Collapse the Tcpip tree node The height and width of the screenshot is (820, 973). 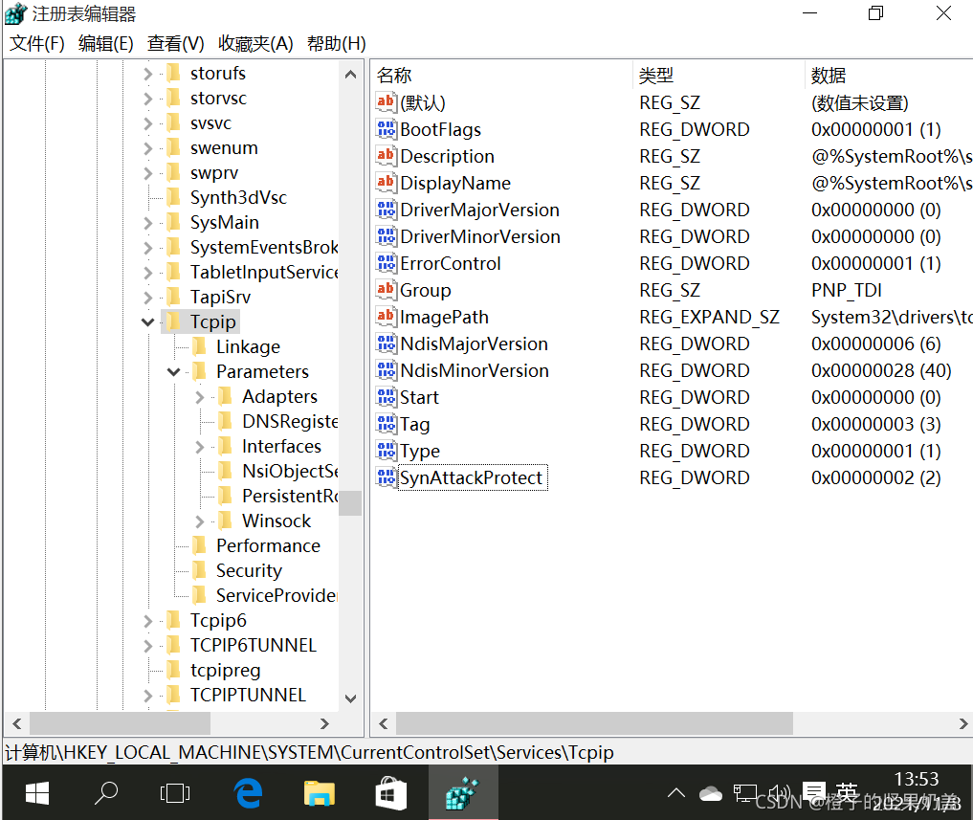147,321
